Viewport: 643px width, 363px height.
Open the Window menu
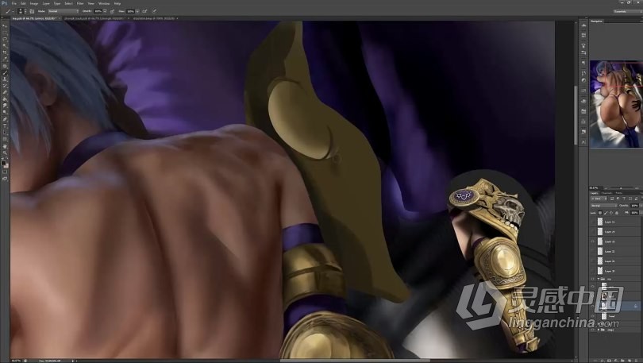coord(104,4)
